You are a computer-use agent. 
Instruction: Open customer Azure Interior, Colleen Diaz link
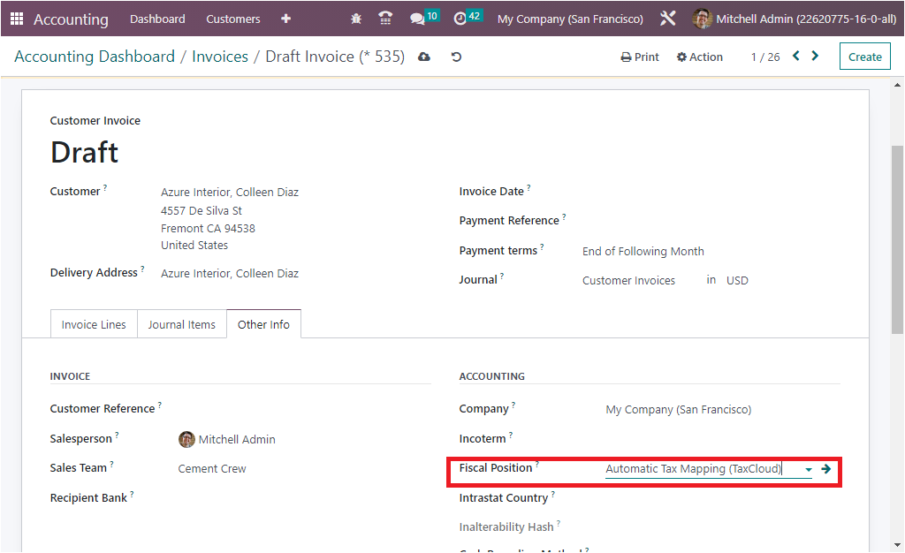pyautogui.click(x=230, y=192)
